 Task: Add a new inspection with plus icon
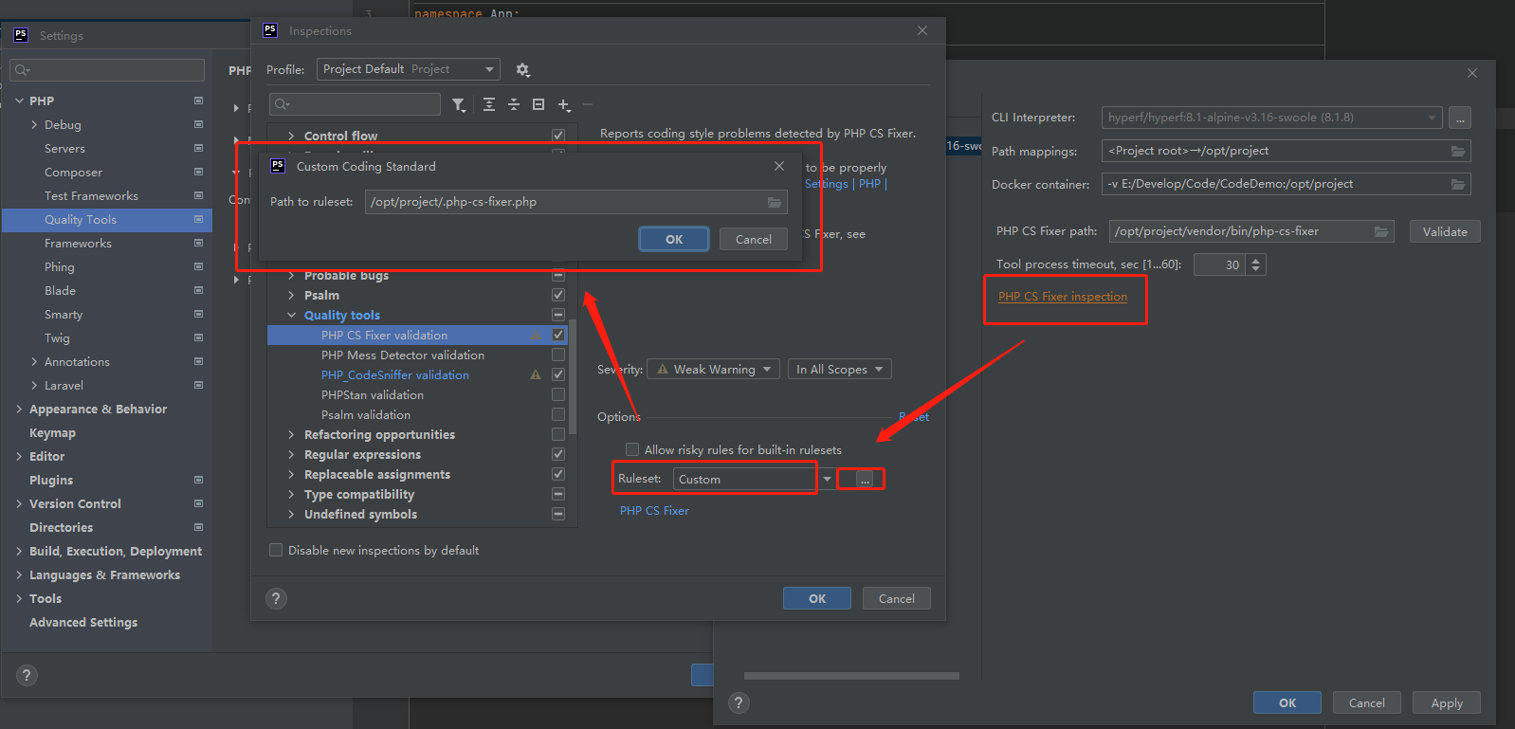564,104
